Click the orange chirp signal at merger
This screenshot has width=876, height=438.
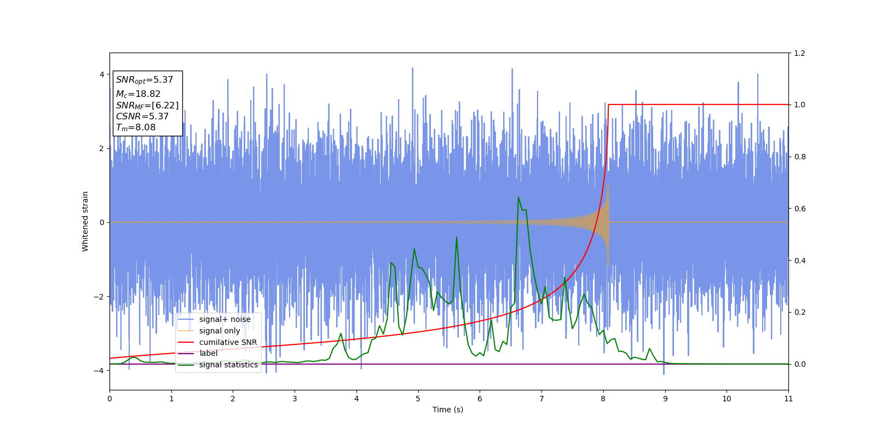click(607, 223)
